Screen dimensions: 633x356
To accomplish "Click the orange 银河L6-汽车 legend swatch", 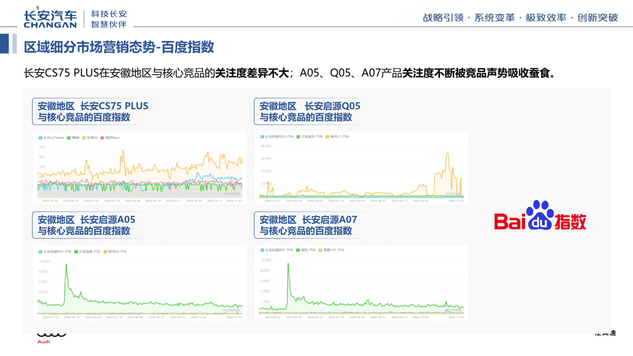I will pyautogui.click(x=105, y=252).
